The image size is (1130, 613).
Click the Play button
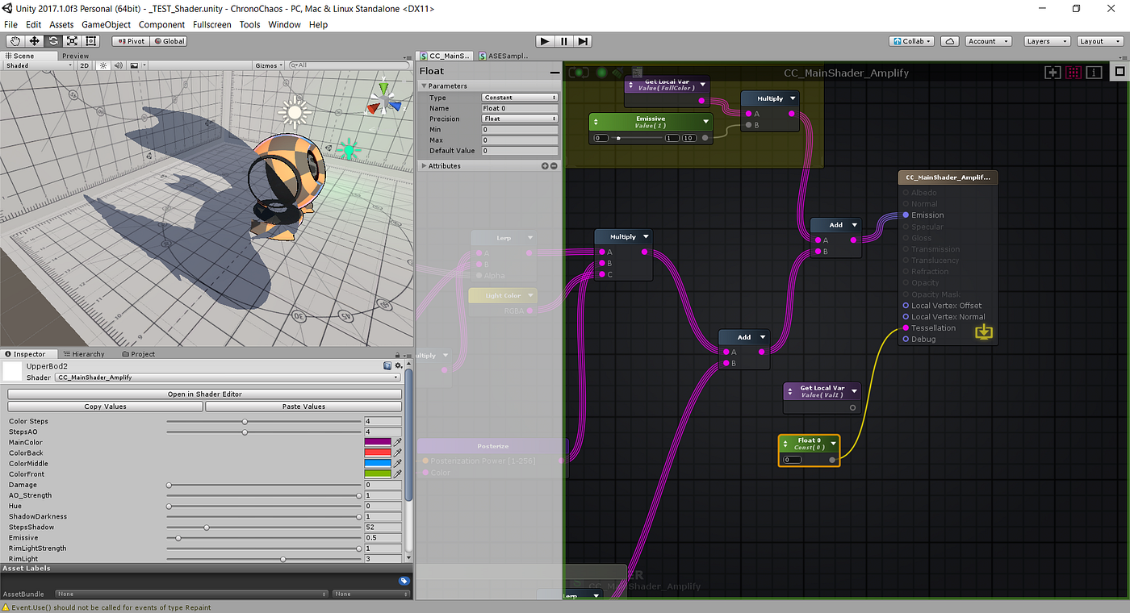coord(545,41)
